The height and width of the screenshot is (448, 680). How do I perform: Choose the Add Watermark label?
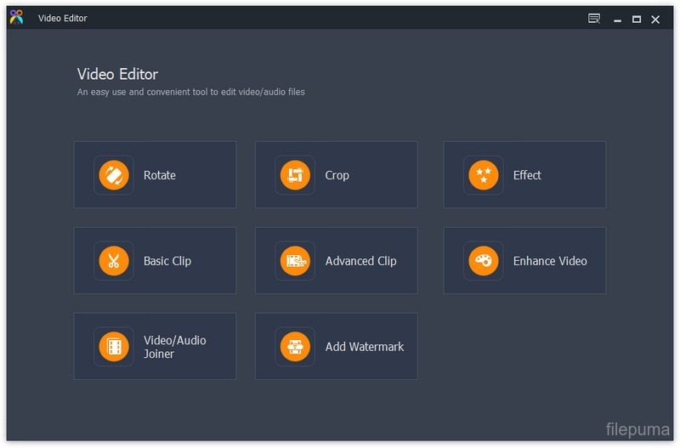click(365, 347)
